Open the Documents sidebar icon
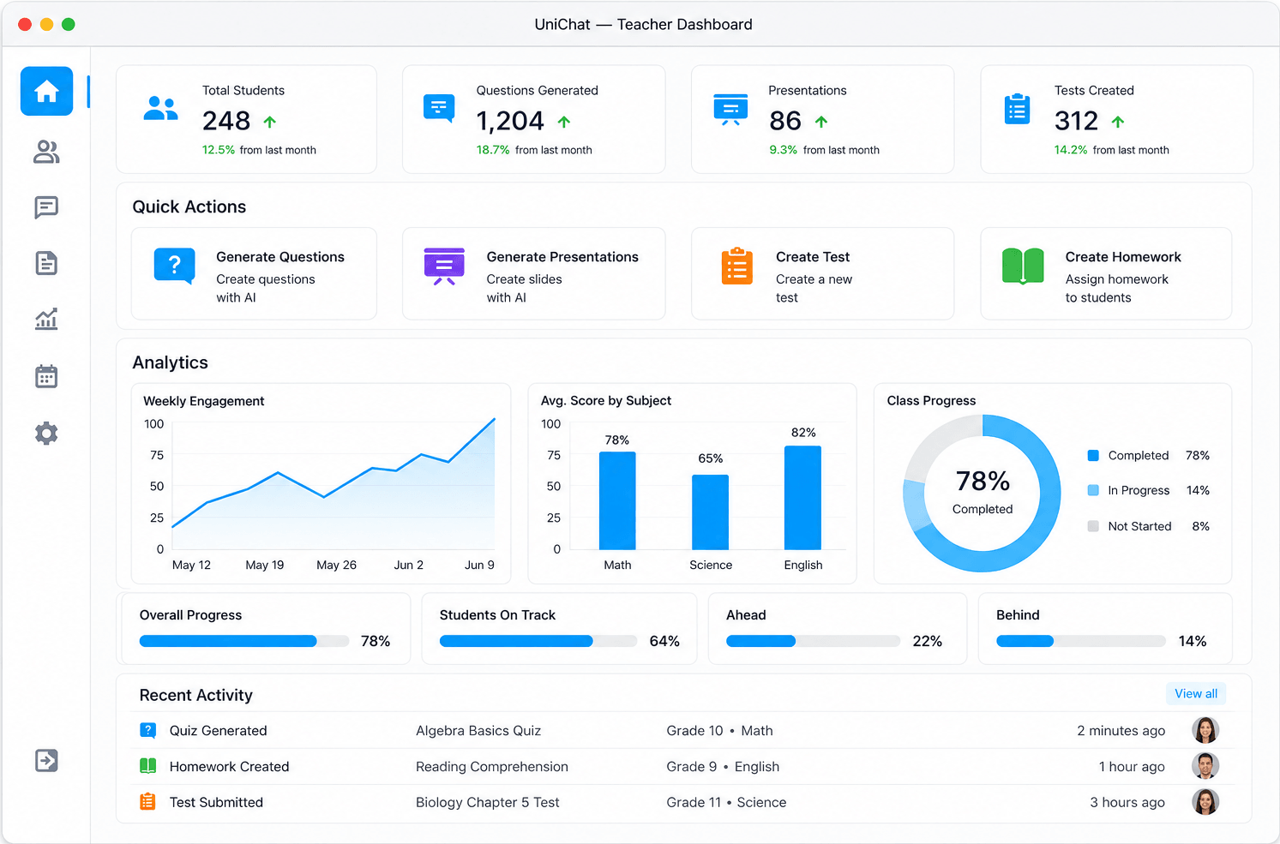The width and height of the screenshot is (1280, 844). 46,263
